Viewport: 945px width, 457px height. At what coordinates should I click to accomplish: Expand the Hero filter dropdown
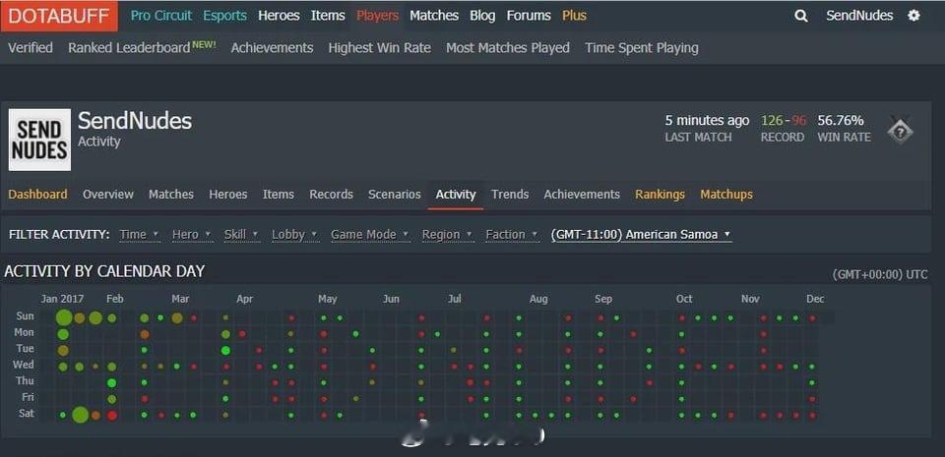(x=192, y=235)
